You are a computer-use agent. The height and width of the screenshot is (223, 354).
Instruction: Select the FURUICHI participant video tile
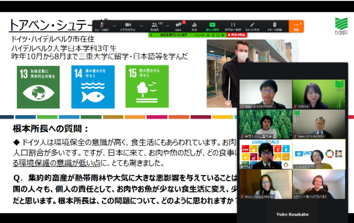266,184
